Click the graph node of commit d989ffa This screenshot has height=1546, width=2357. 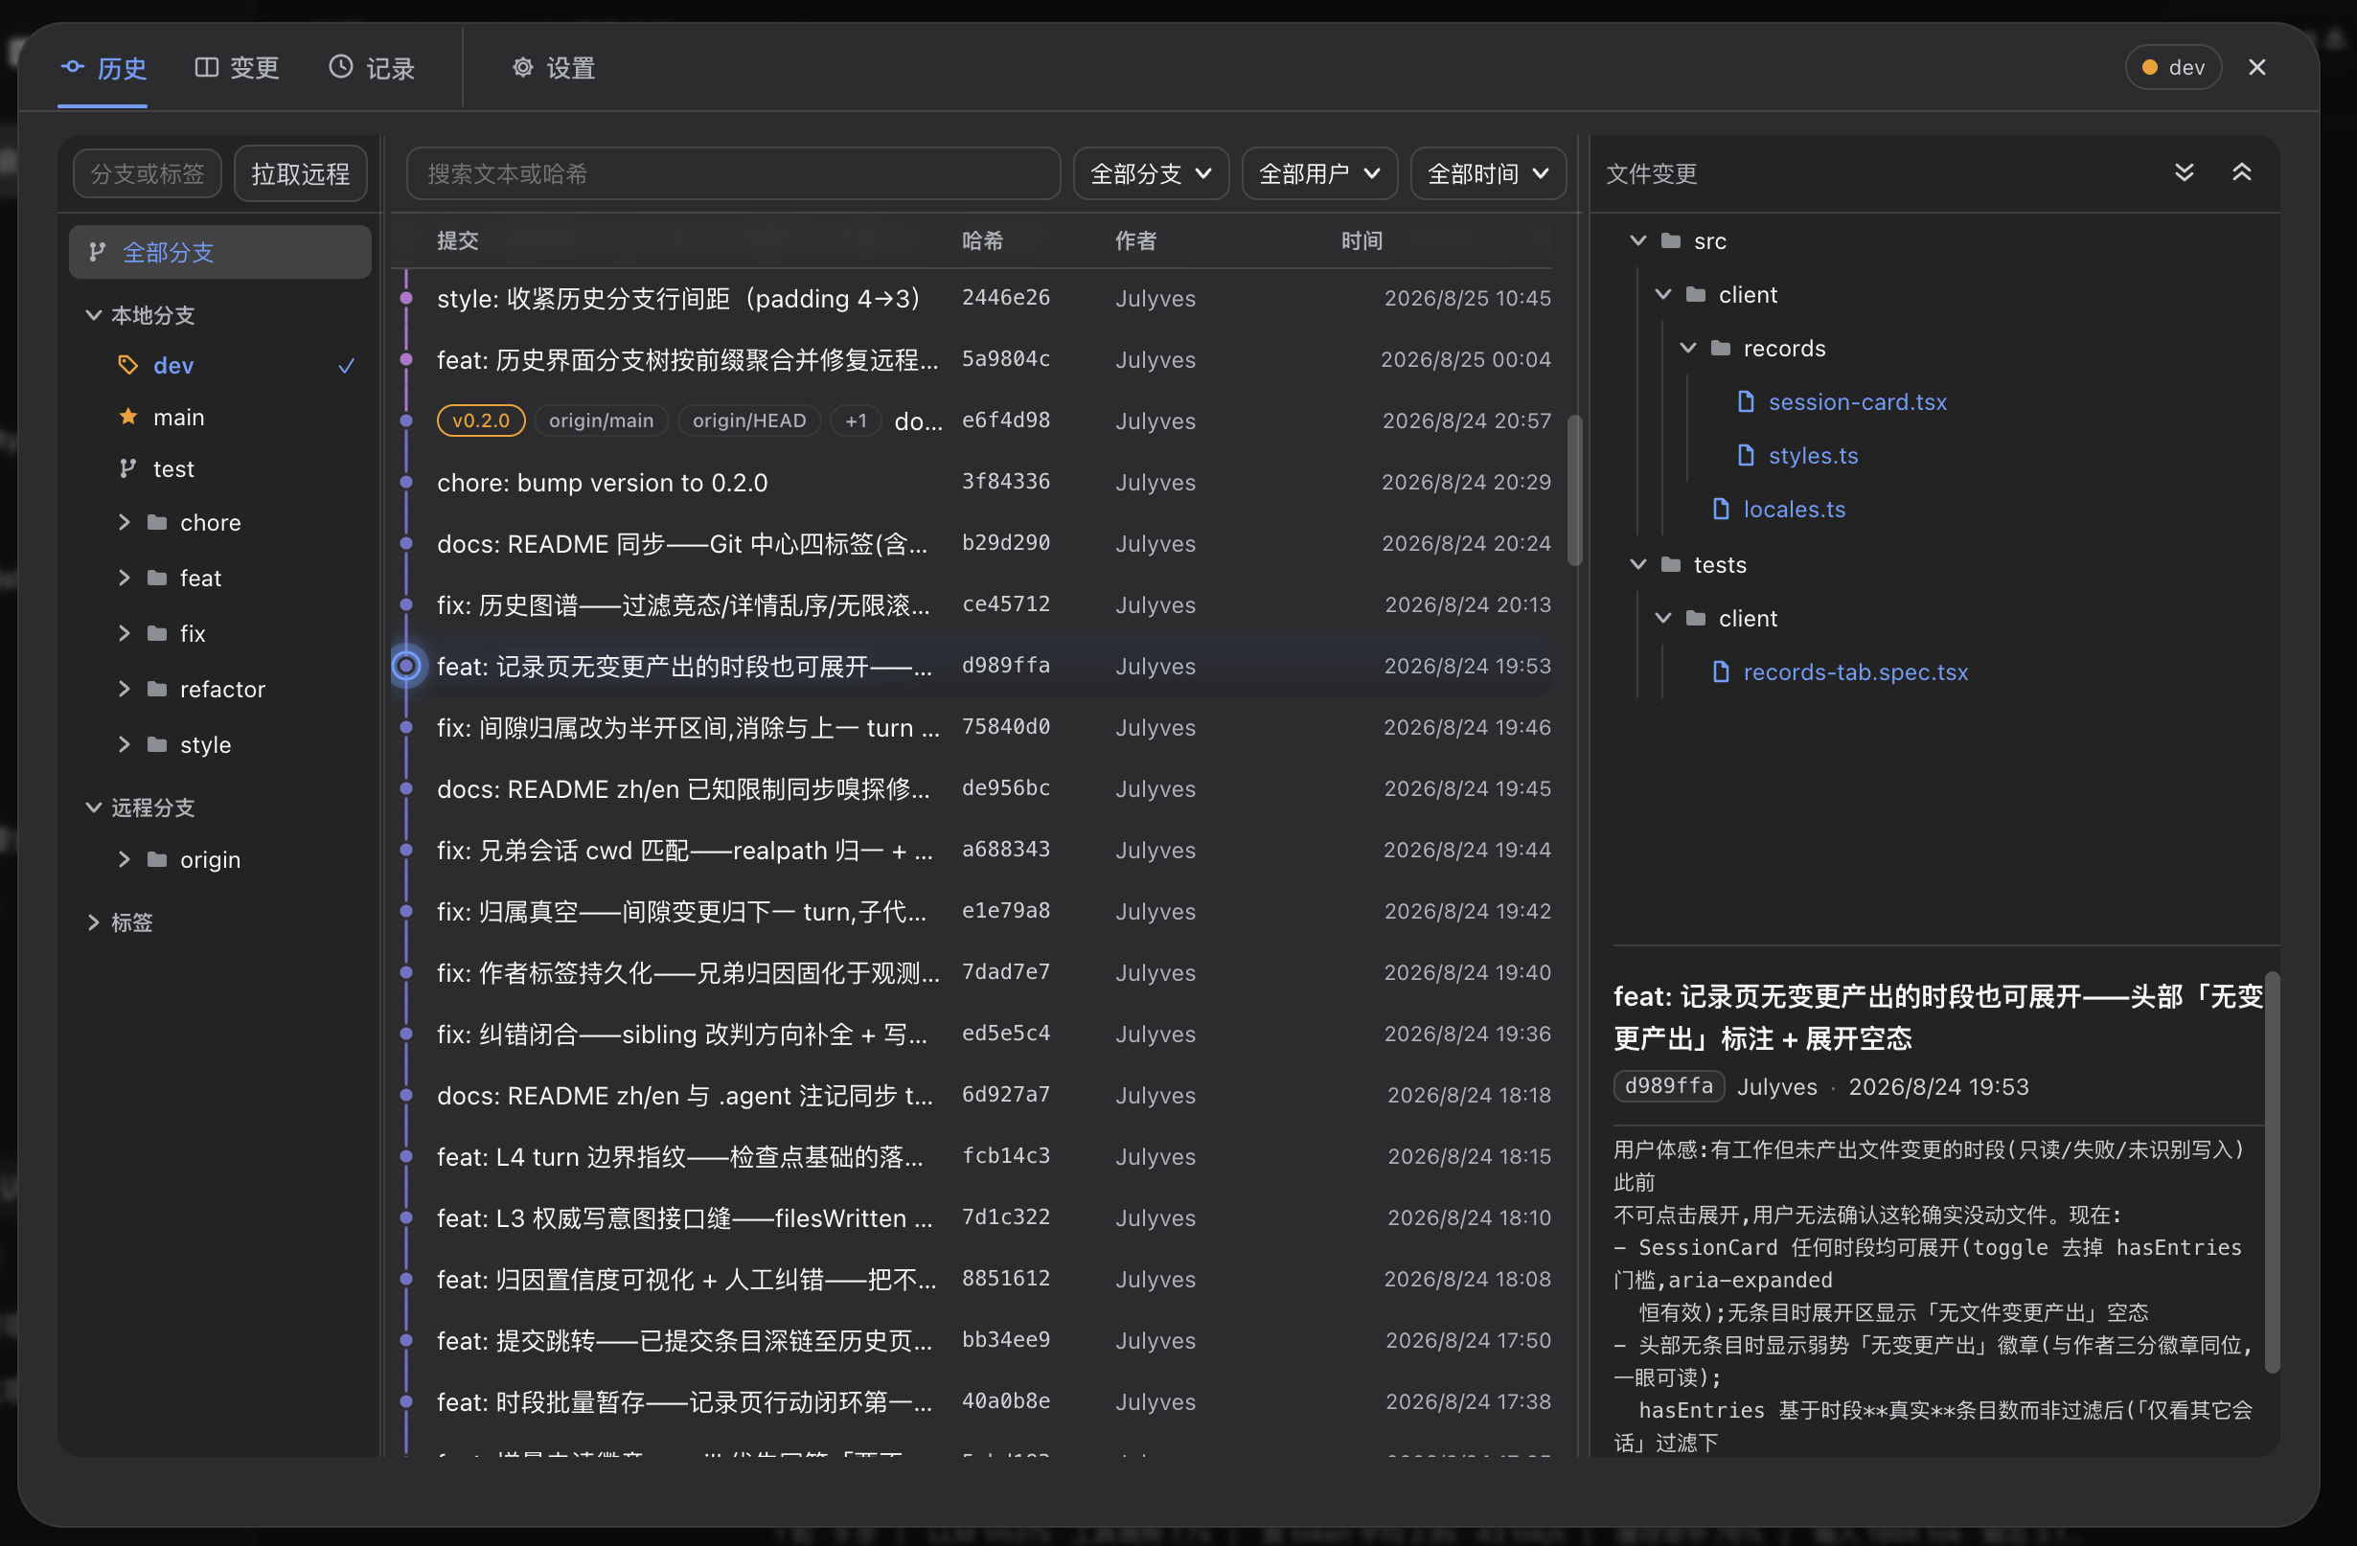pos(406,666)
